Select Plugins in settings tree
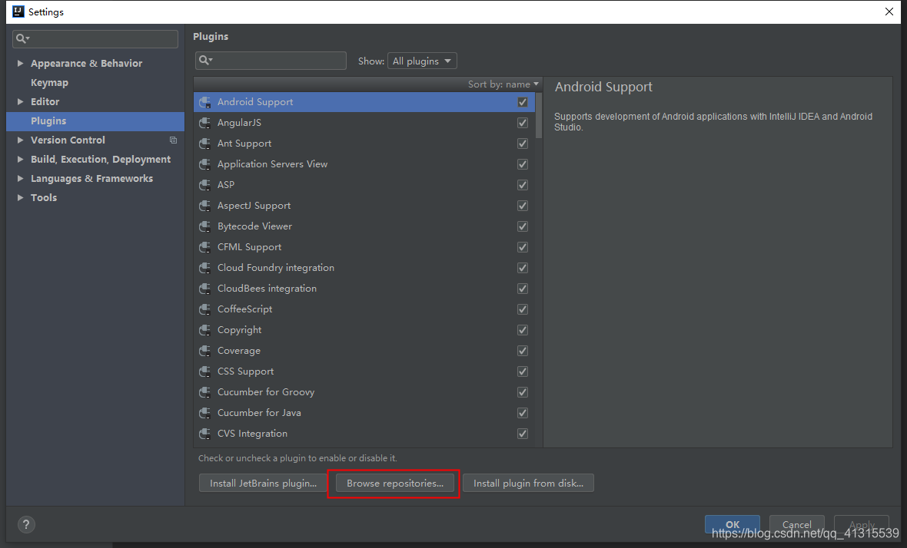907x548 pixels. [x=95, y=121]
